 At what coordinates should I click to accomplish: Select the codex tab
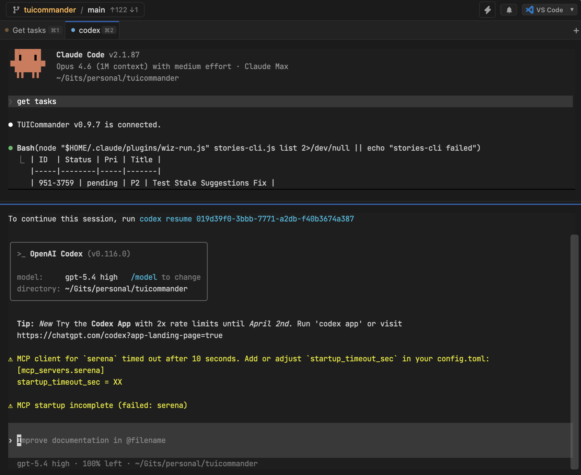pyautogui.click(x=90, y=30)
